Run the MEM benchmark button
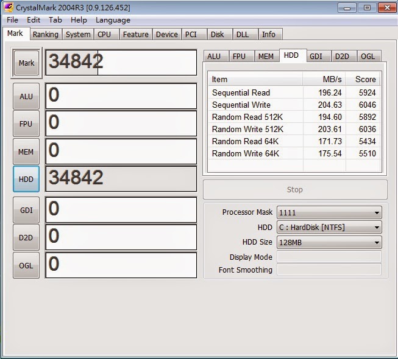 click(26, 152)
